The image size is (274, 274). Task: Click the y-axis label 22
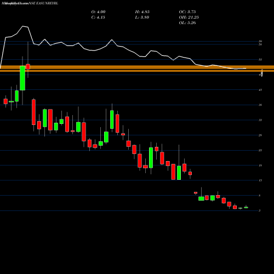tap(260, 150)
